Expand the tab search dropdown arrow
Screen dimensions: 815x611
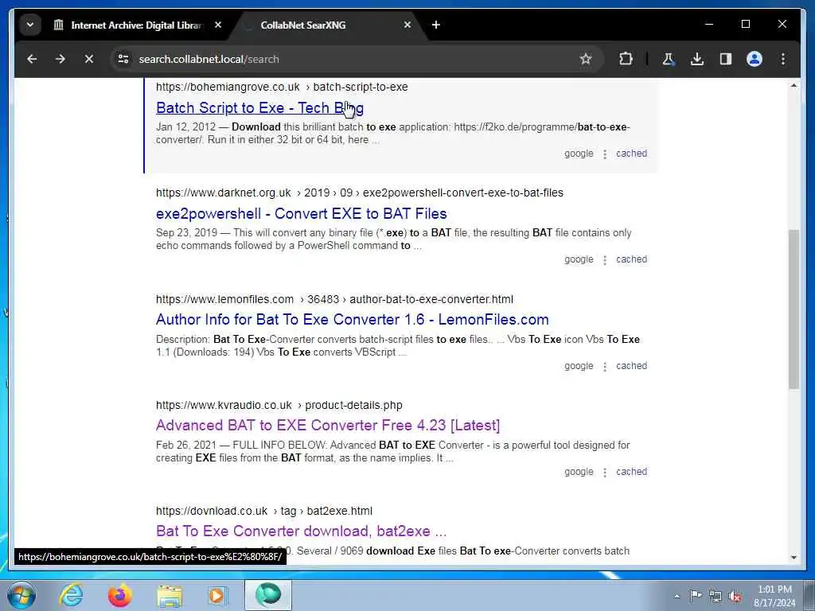pos(30,25)
